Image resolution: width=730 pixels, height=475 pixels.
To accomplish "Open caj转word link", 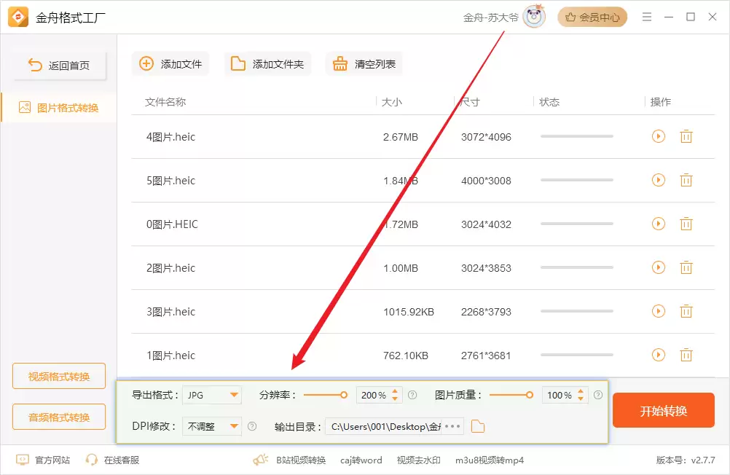I will [361, 460].
